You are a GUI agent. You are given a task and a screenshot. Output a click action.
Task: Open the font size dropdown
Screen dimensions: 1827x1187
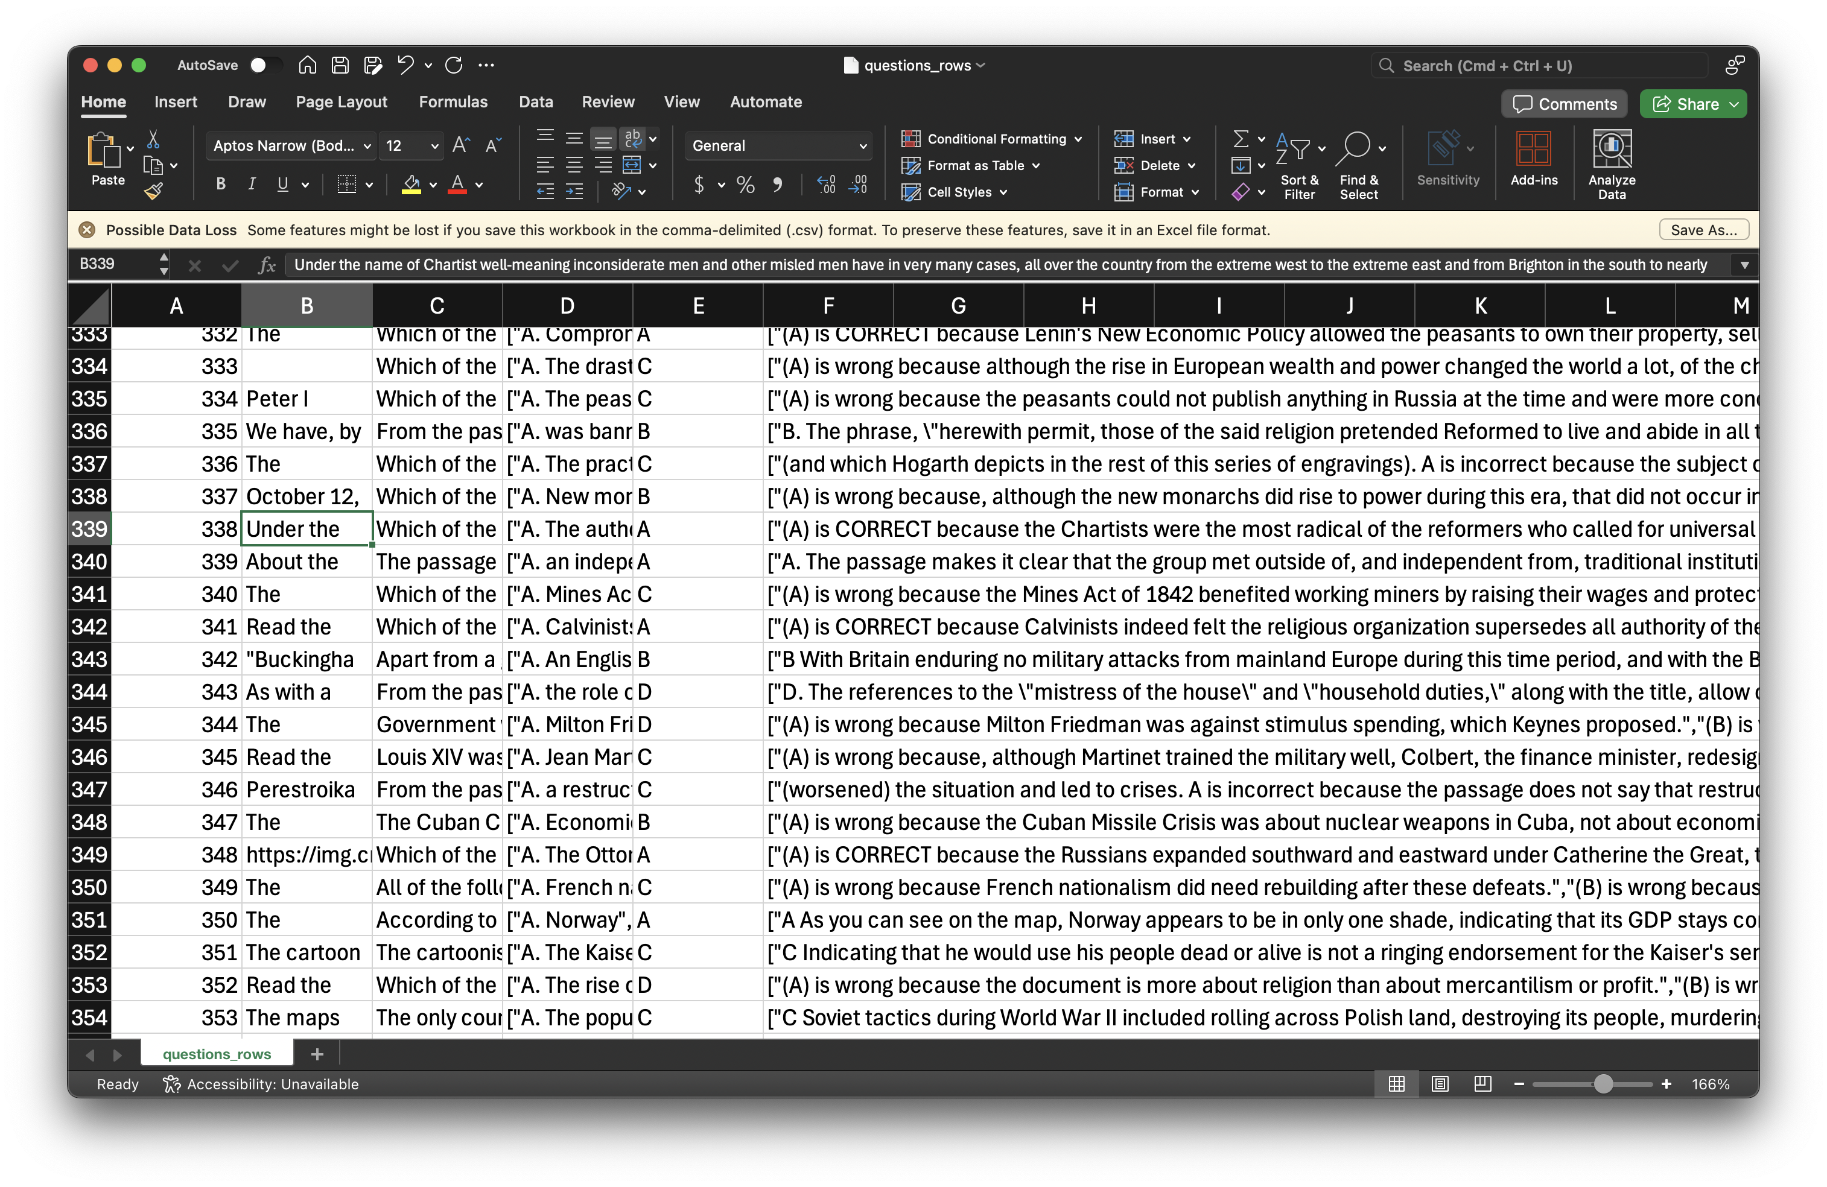(434, 146)
